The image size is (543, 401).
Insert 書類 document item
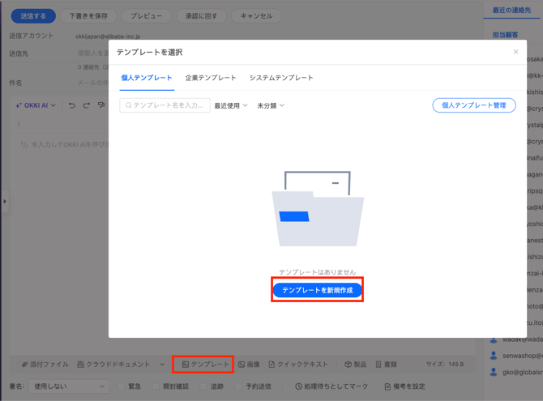(x=386, y=365)
